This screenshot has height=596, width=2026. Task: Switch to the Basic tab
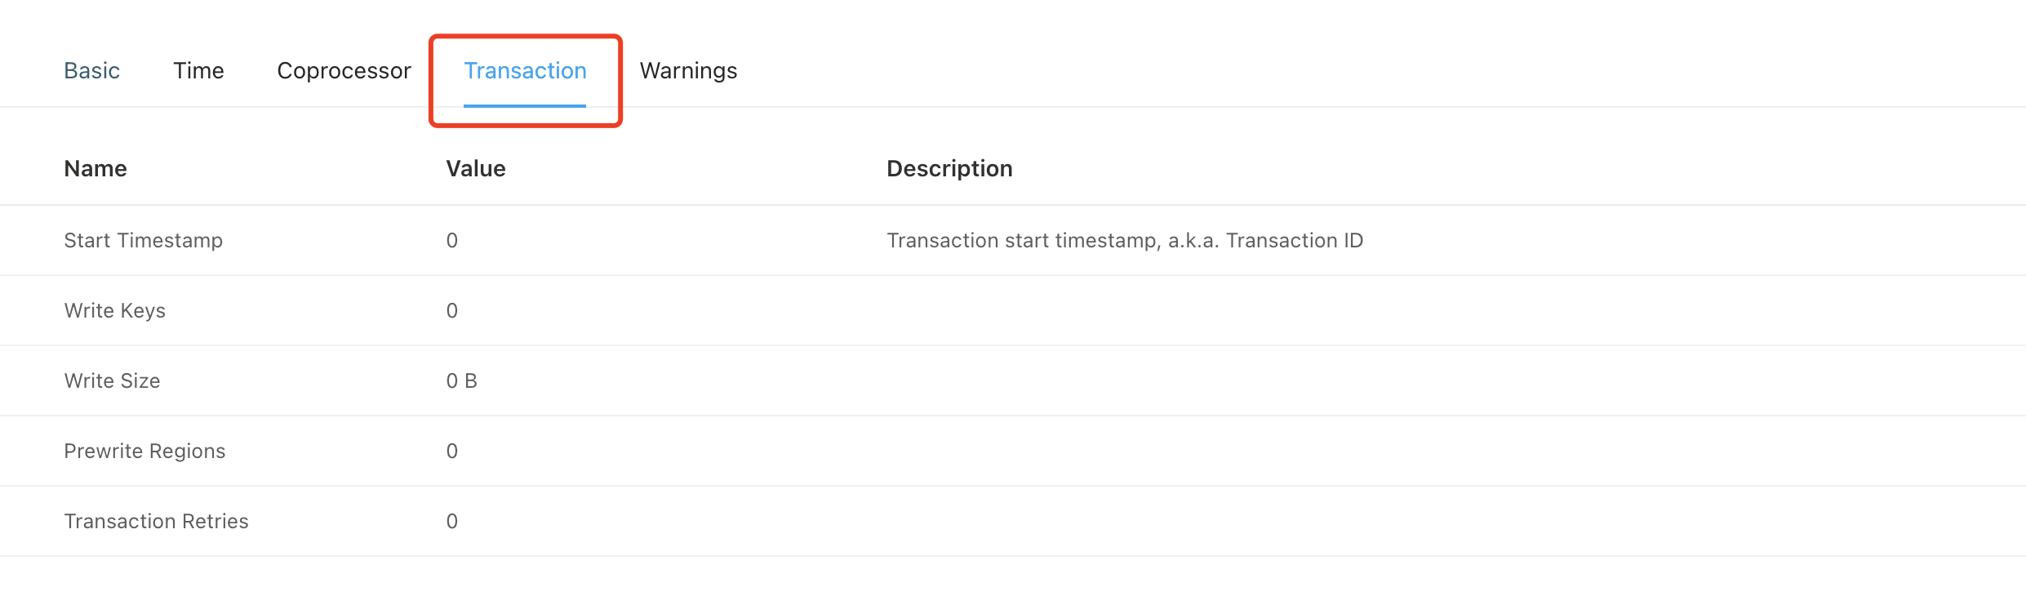[91, 71]
